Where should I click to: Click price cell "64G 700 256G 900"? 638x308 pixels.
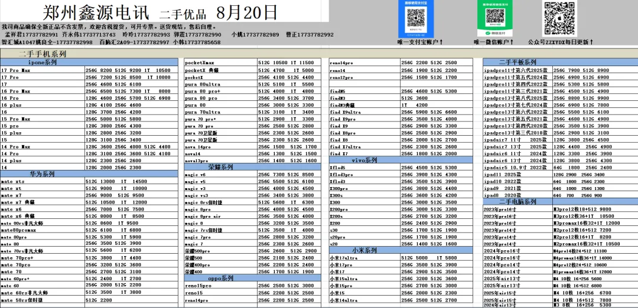[595, 195]
